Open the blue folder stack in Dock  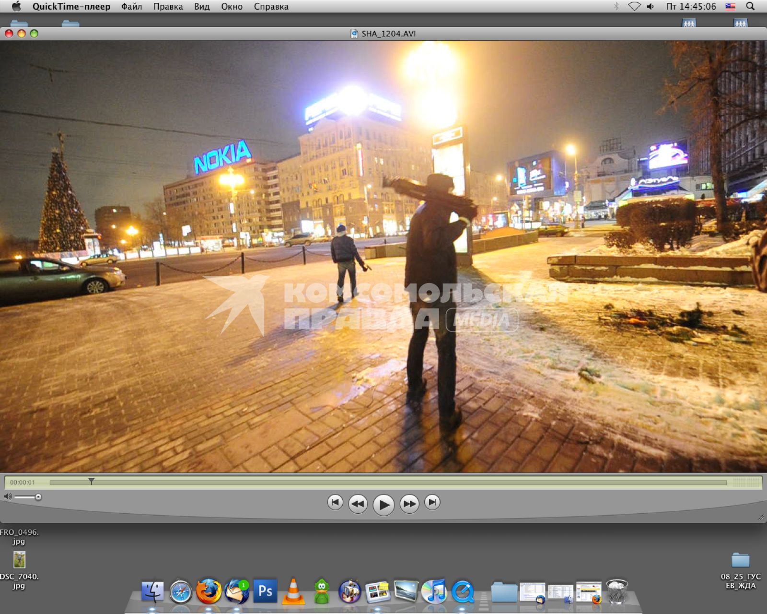click(504, 592)
